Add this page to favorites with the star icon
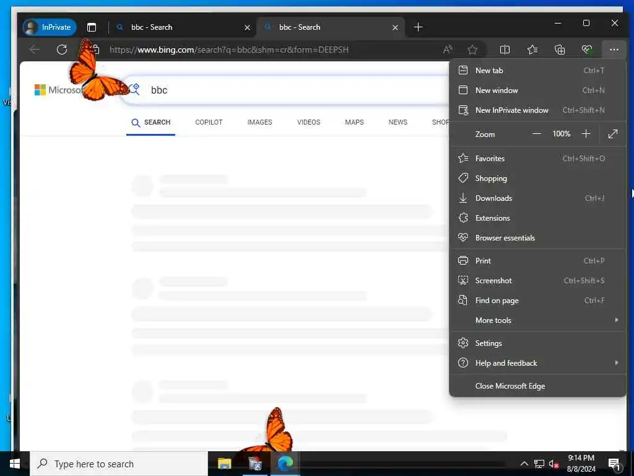Image resolution: width=634 pixels, height=476 pixels. 472,50
